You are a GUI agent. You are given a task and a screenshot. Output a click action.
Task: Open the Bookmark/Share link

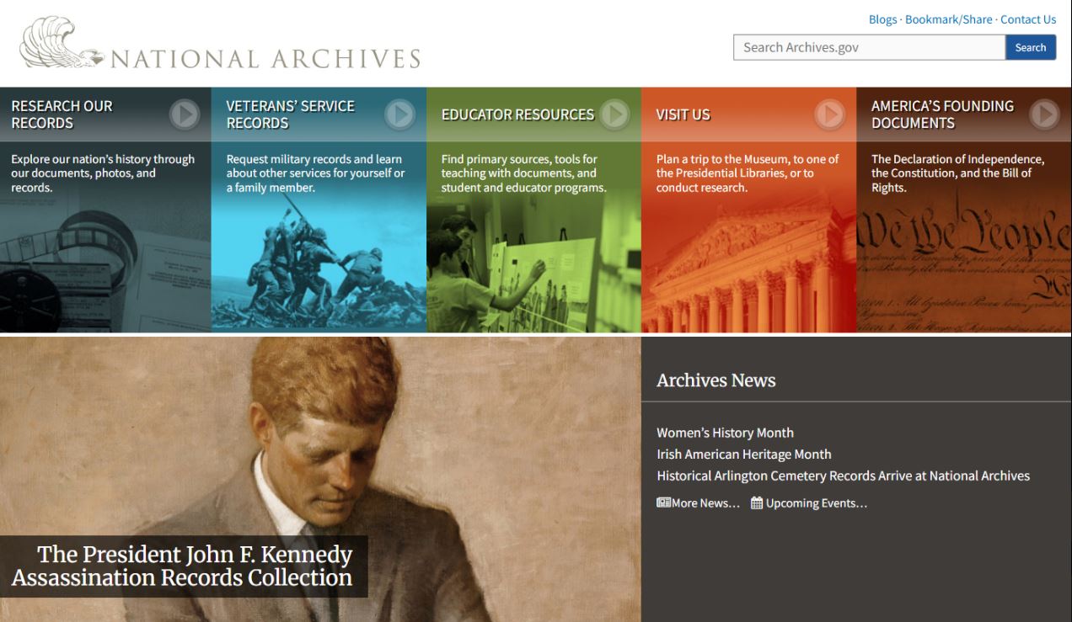click(x=949, y=19)
